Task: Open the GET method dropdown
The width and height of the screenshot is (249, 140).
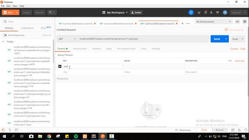Action: pyautogui.click(x=67, y=39)
